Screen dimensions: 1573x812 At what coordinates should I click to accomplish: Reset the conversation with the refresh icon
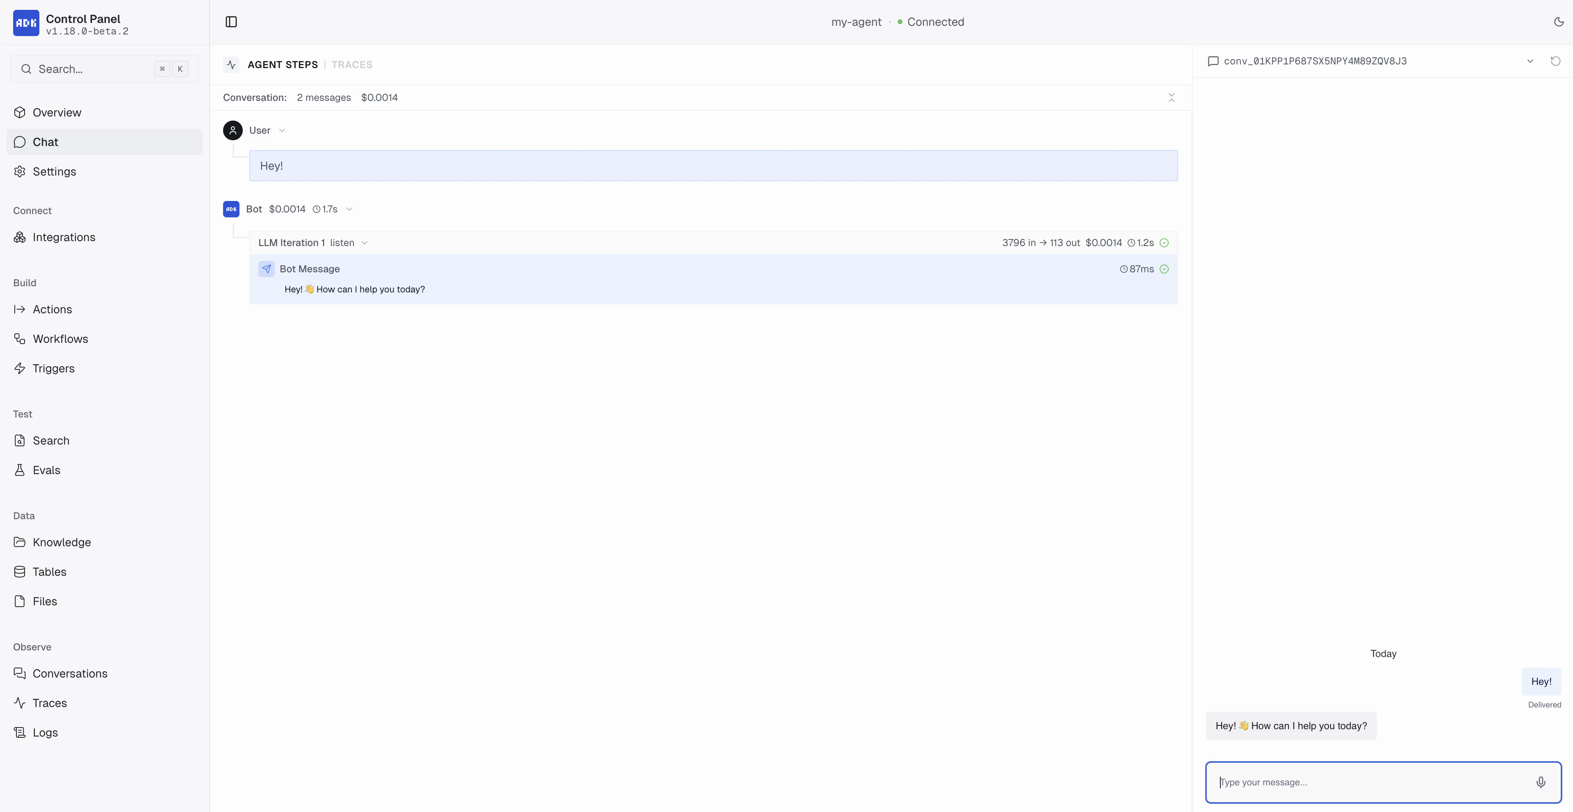[x=1555, y=60]
